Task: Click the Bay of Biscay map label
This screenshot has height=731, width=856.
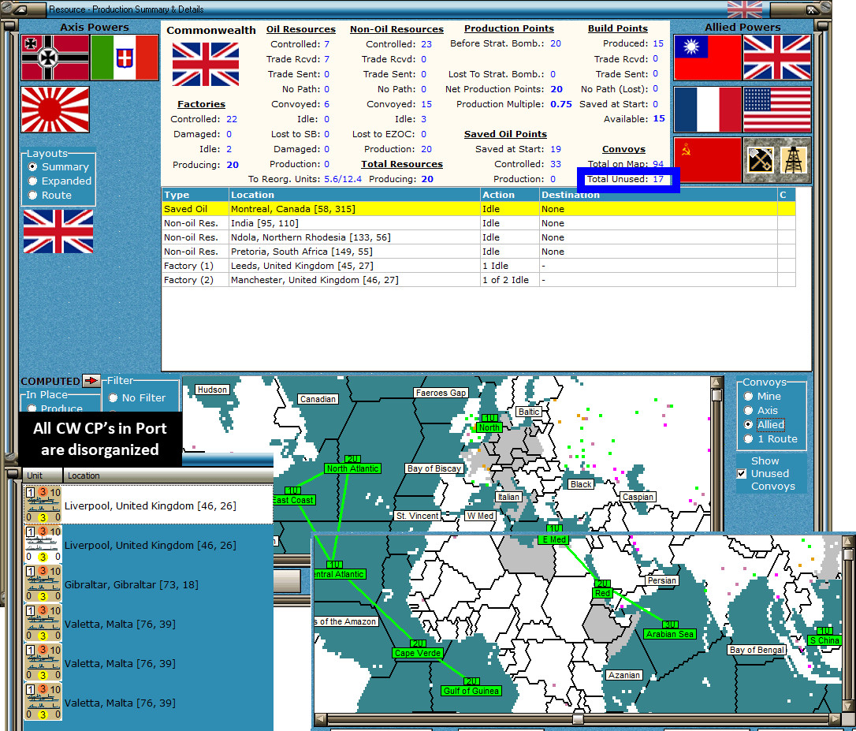Action: pos(434,468)
